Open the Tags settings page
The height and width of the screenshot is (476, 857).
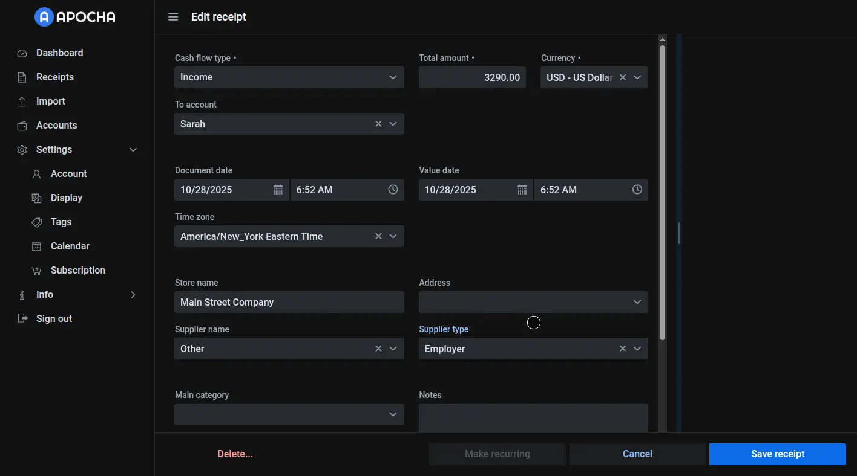(61, 222)
